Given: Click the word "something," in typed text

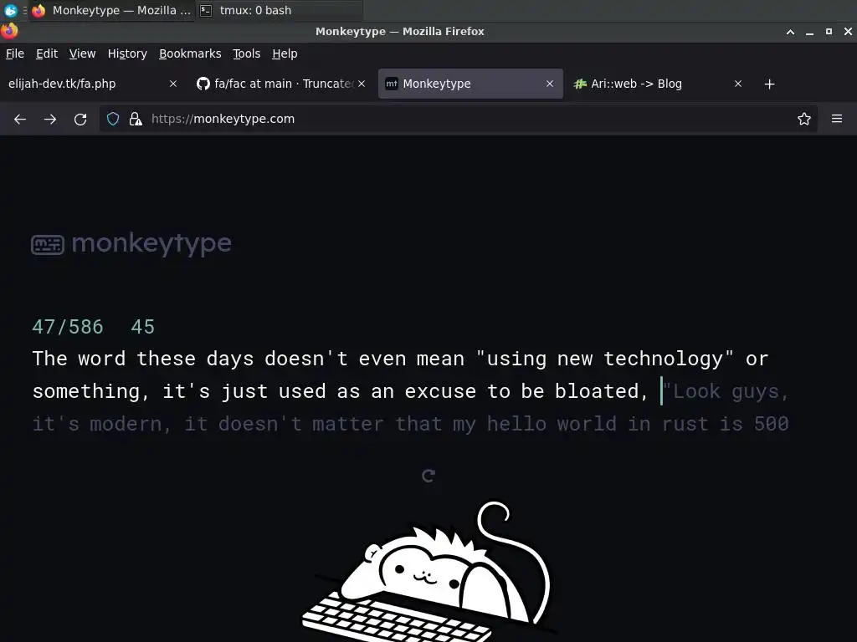Looking at the screenshot, I should tap(90, 391).
